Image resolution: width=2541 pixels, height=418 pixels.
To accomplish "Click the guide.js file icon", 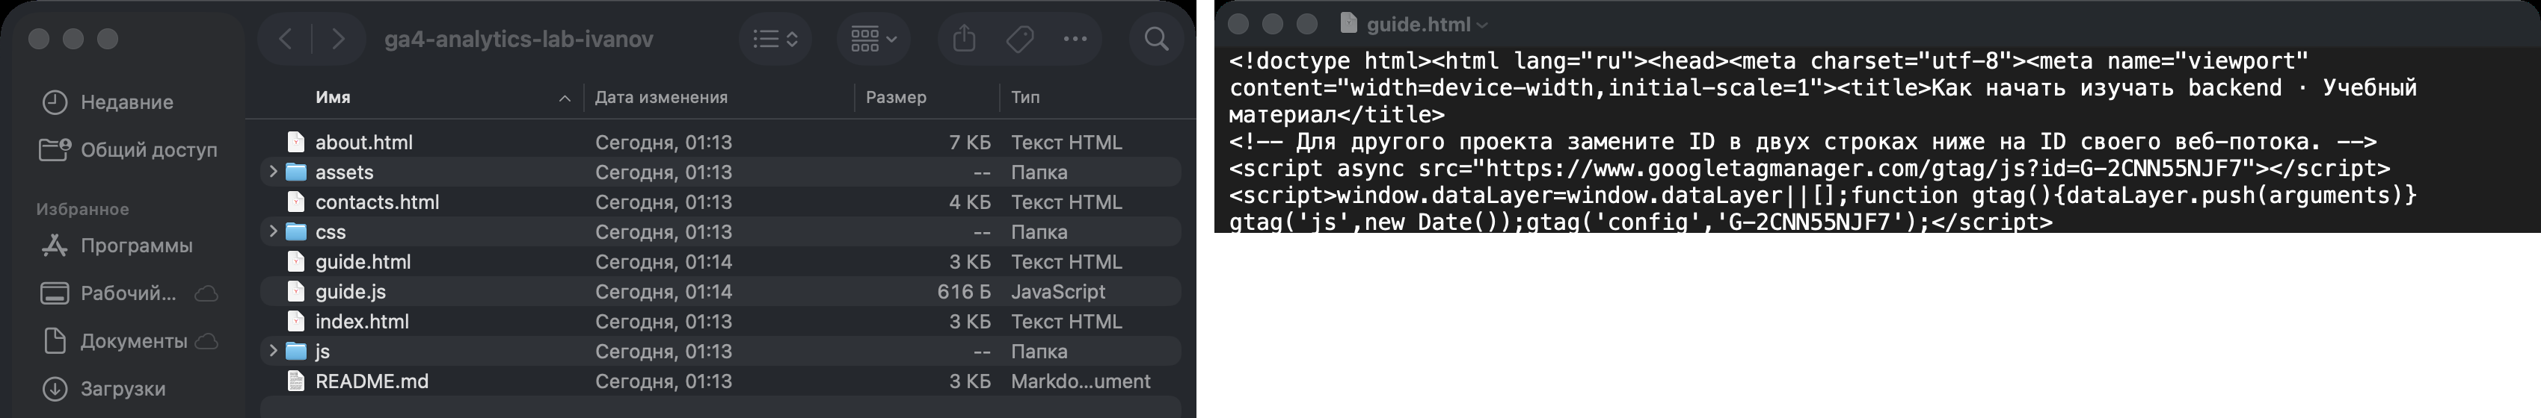I will 296,291.
